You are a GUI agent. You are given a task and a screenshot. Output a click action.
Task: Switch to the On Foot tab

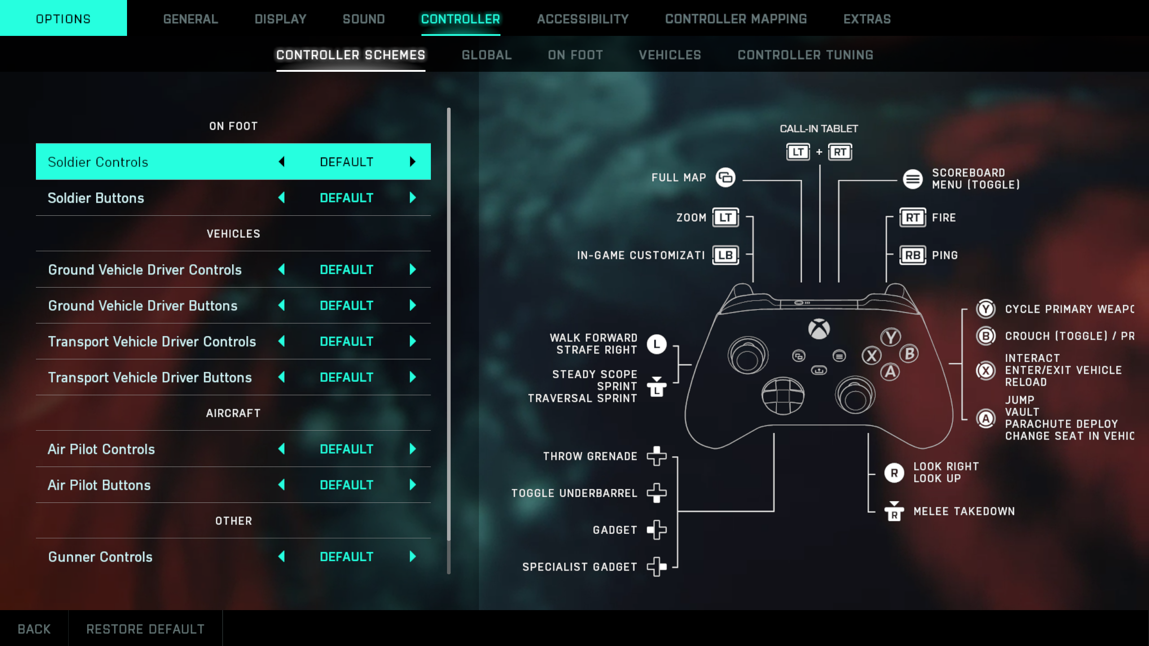575,54
